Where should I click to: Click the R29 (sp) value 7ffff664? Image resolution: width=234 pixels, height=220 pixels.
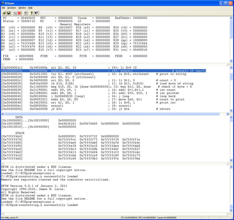140,44
